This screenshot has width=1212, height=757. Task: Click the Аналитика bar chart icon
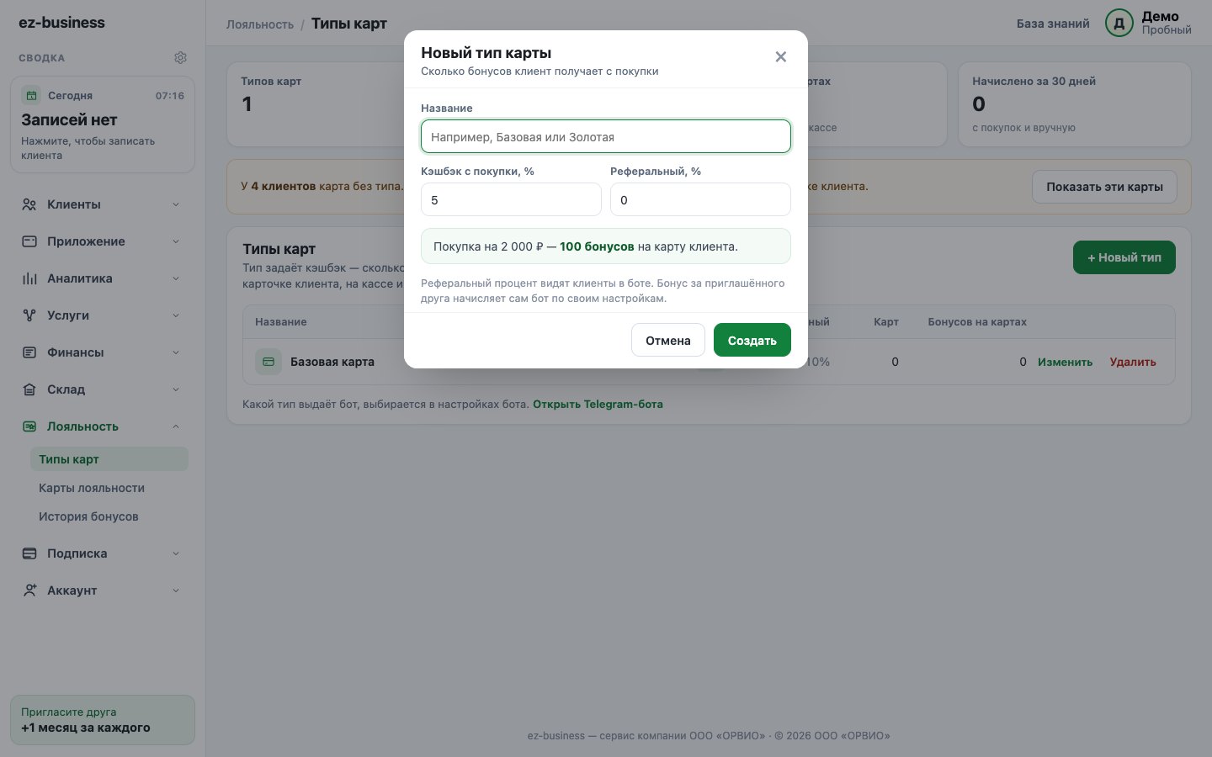tap(29, 278)
